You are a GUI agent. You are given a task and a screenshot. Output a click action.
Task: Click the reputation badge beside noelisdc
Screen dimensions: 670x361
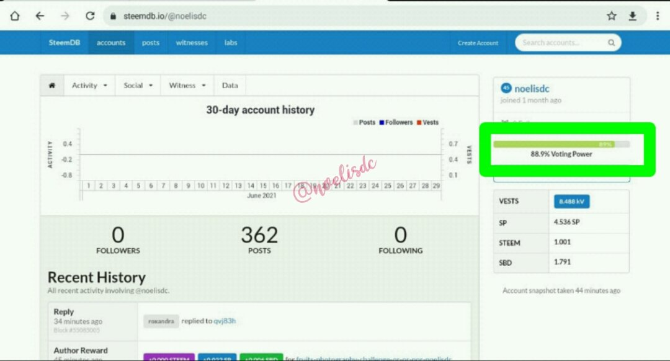506,88
